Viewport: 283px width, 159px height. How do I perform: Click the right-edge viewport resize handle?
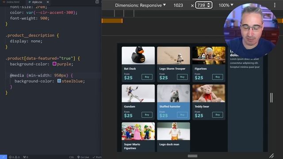(x=271, y=98)
